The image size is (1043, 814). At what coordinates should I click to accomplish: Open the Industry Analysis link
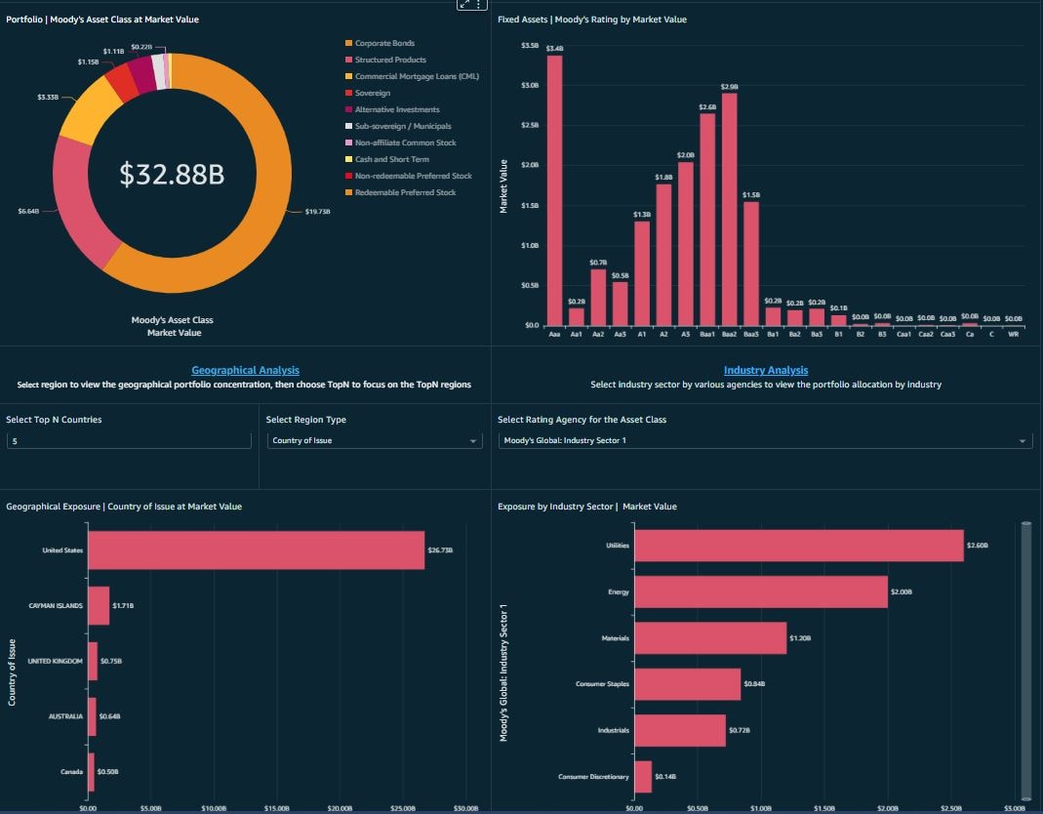(765, 370)
